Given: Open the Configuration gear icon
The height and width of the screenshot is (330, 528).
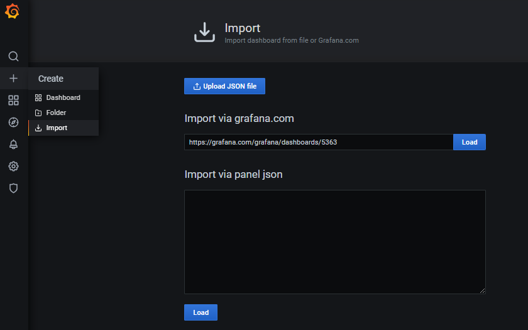Looking at the screenshot, I should [x=13, y=166].
